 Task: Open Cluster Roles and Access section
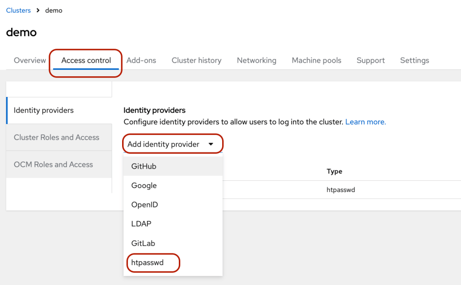(56, 138)
